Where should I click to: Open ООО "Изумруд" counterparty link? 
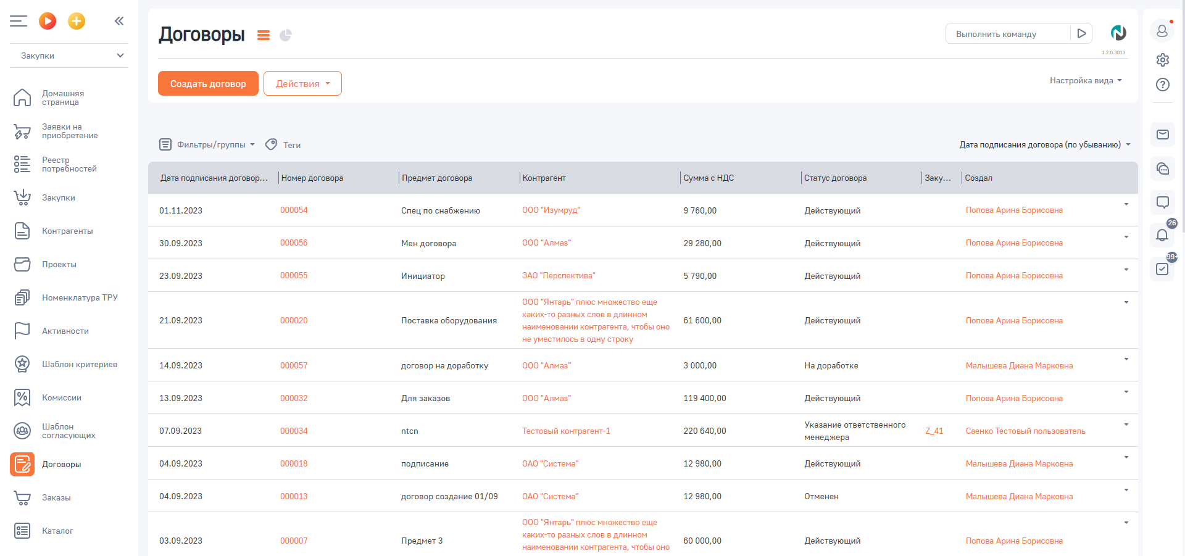click(x=551, y=210)
